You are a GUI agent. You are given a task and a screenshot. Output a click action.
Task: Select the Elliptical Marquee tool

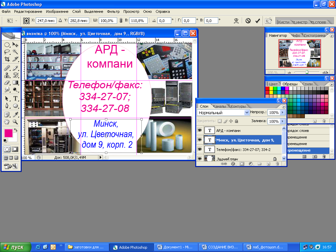tap(7, 45)
